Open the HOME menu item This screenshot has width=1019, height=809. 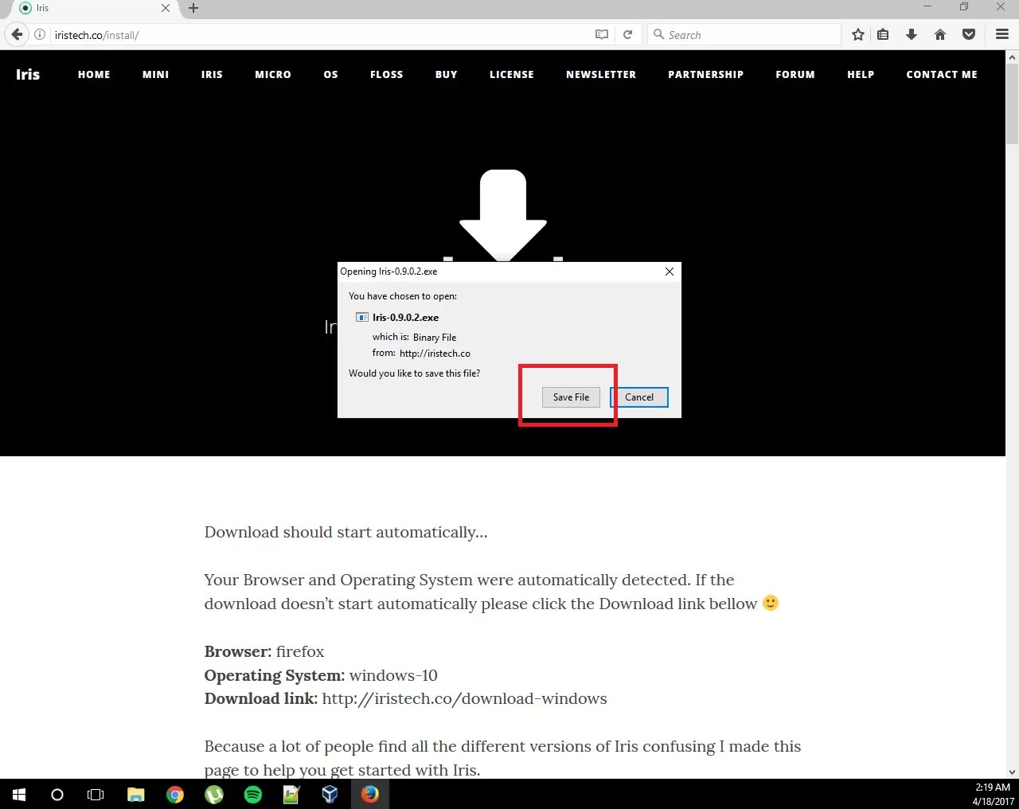click(x=94, y=74)
